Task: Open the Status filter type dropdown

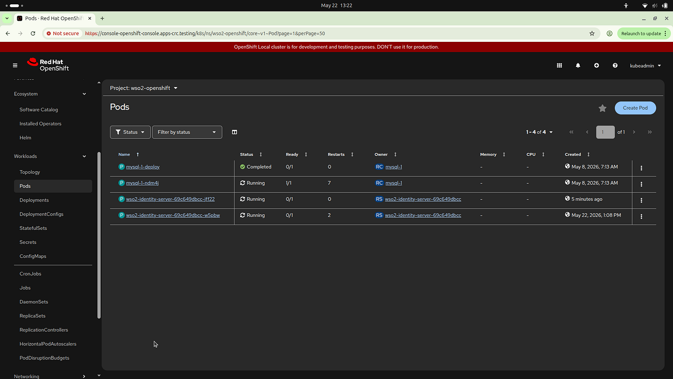Action: coord(130,132)
